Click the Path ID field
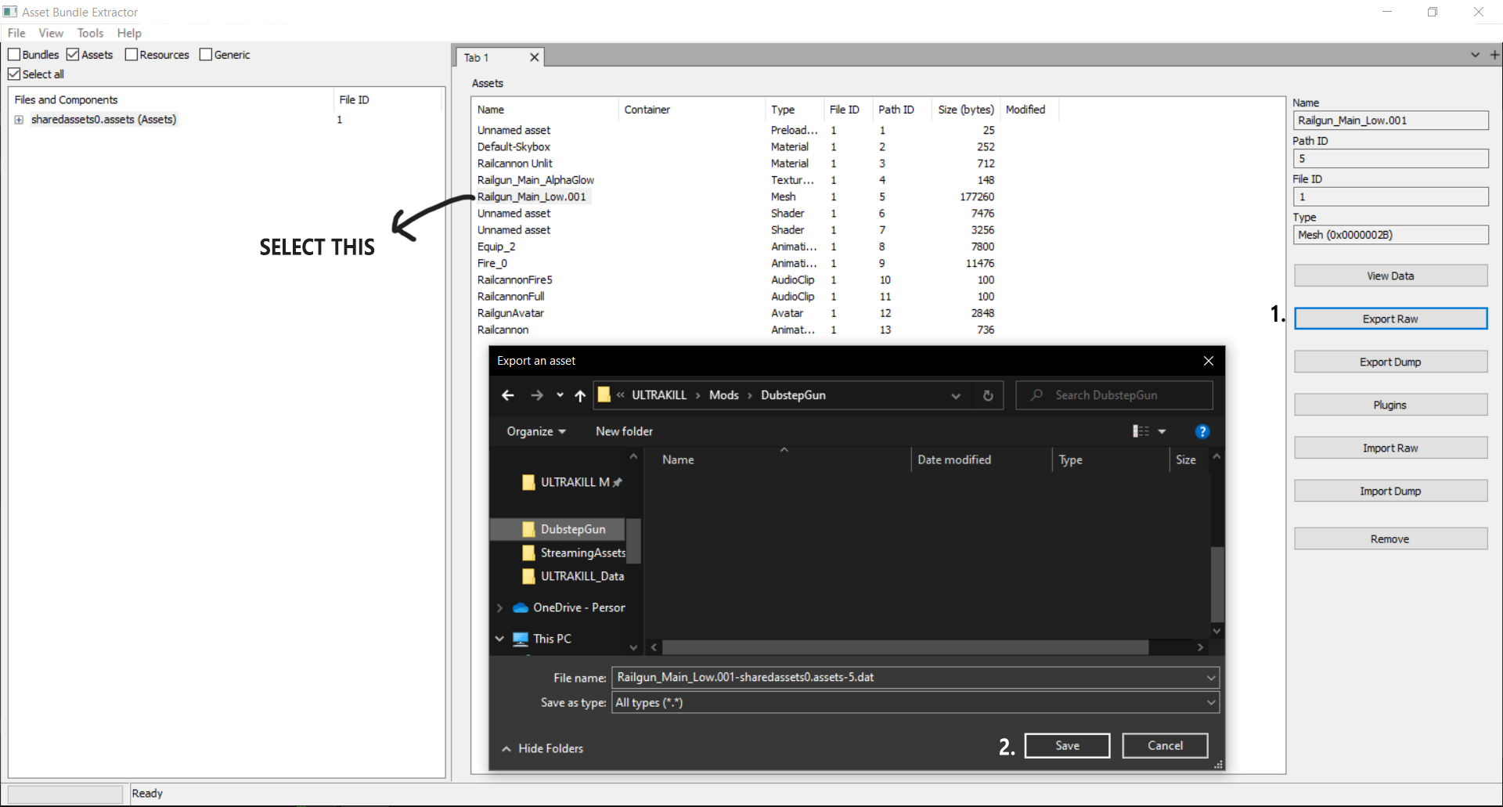The height and width of the screenshot is (807, 1503). tap(1390, 158)
